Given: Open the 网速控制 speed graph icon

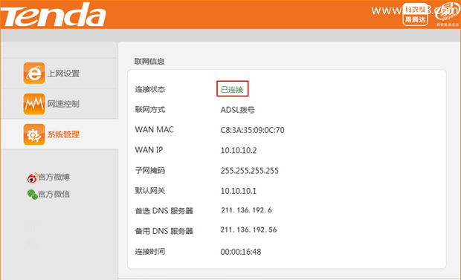Looking at the screenshot, I should click(34, 104).
